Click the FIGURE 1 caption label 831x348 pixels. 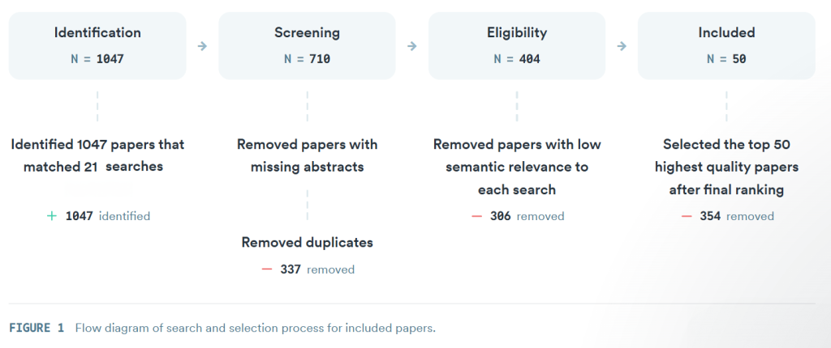tap(37, 328)
